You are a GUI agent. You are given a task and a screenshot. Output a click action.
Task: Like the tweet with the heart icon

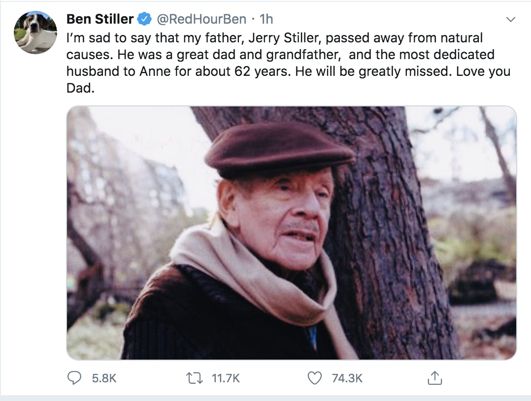(x=314, y=378)
